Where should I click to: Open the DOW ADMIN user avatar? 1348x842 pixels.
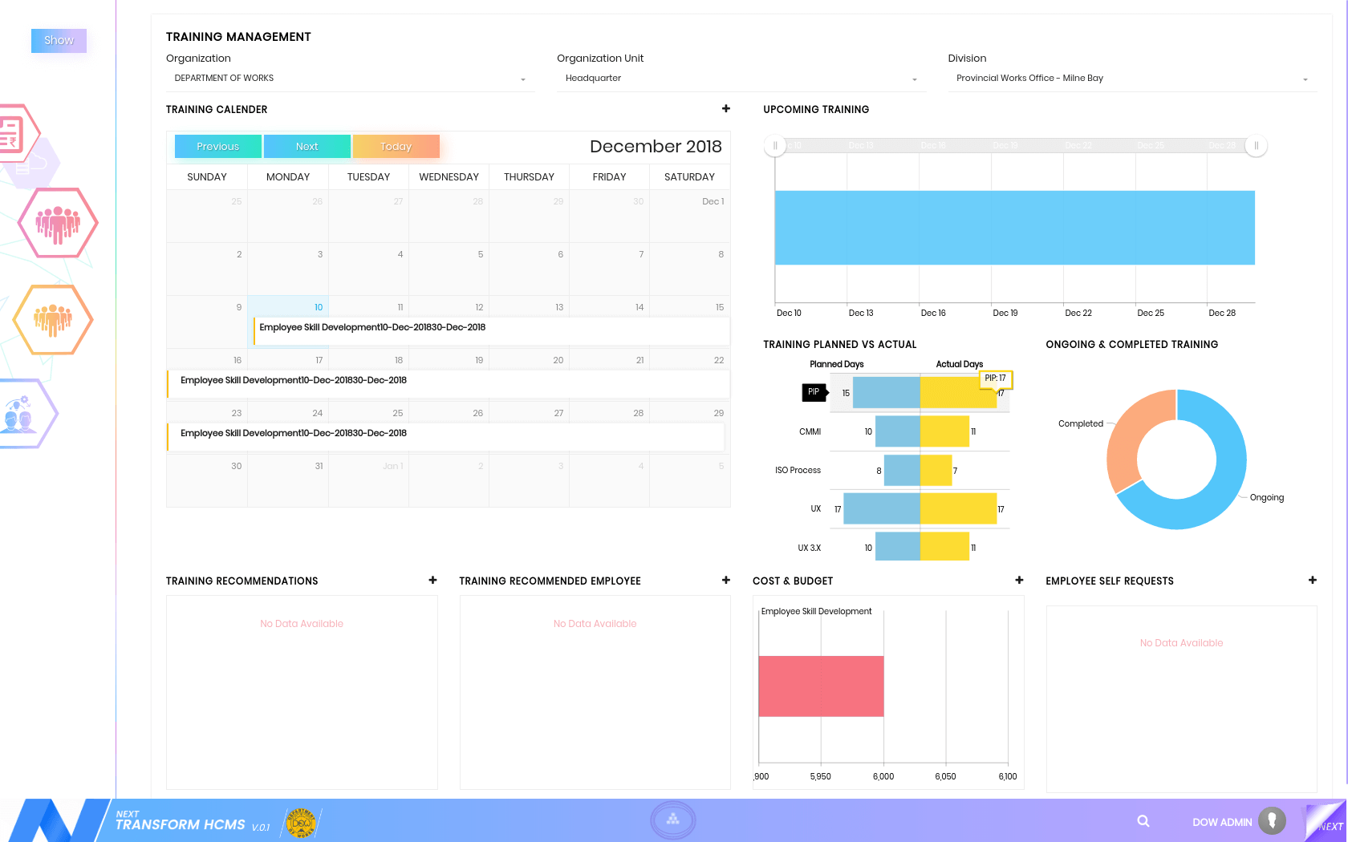pyautogui.click(x=1272, y=821)
